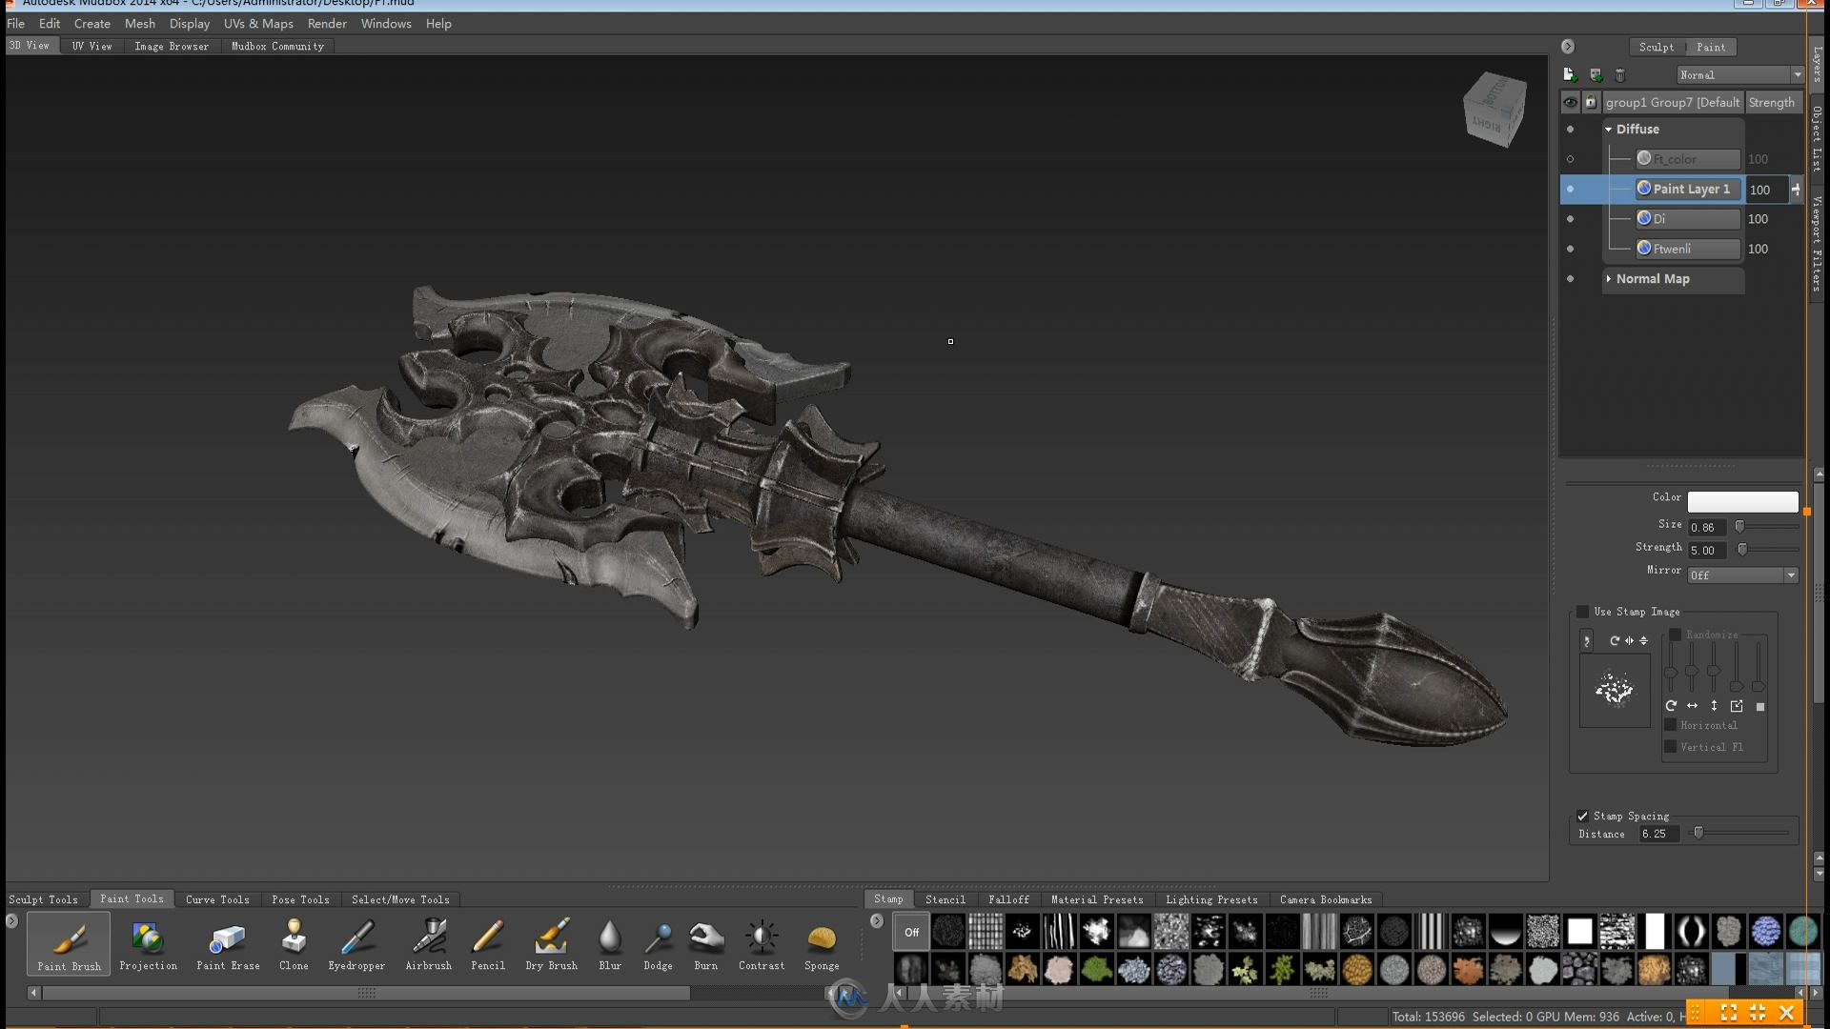Enable the Use Stamp Image checkbox
Viewport: 1830px width, 1029px height.
point(1583,612)
